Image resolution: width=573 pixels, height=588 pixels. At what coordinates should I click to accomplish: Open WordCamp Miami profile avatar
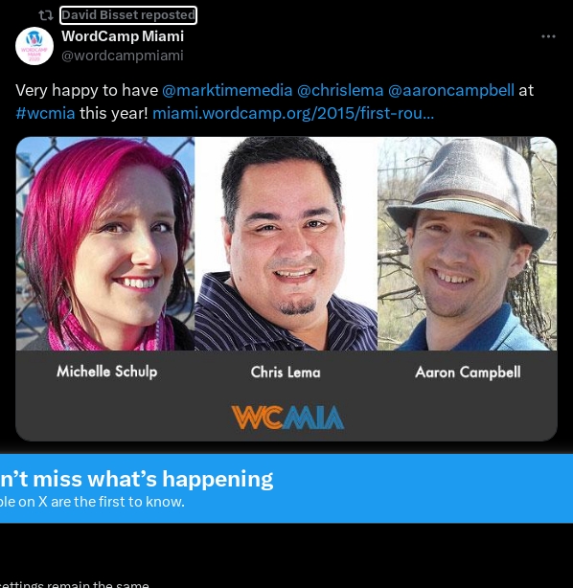click(34, 46)
